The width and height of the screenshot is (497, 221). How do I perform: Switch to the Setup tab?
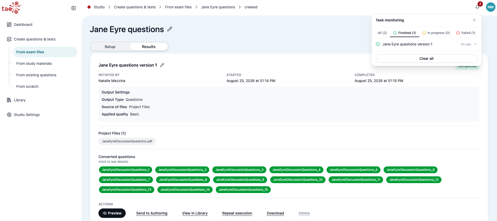(x=110, y=47)
